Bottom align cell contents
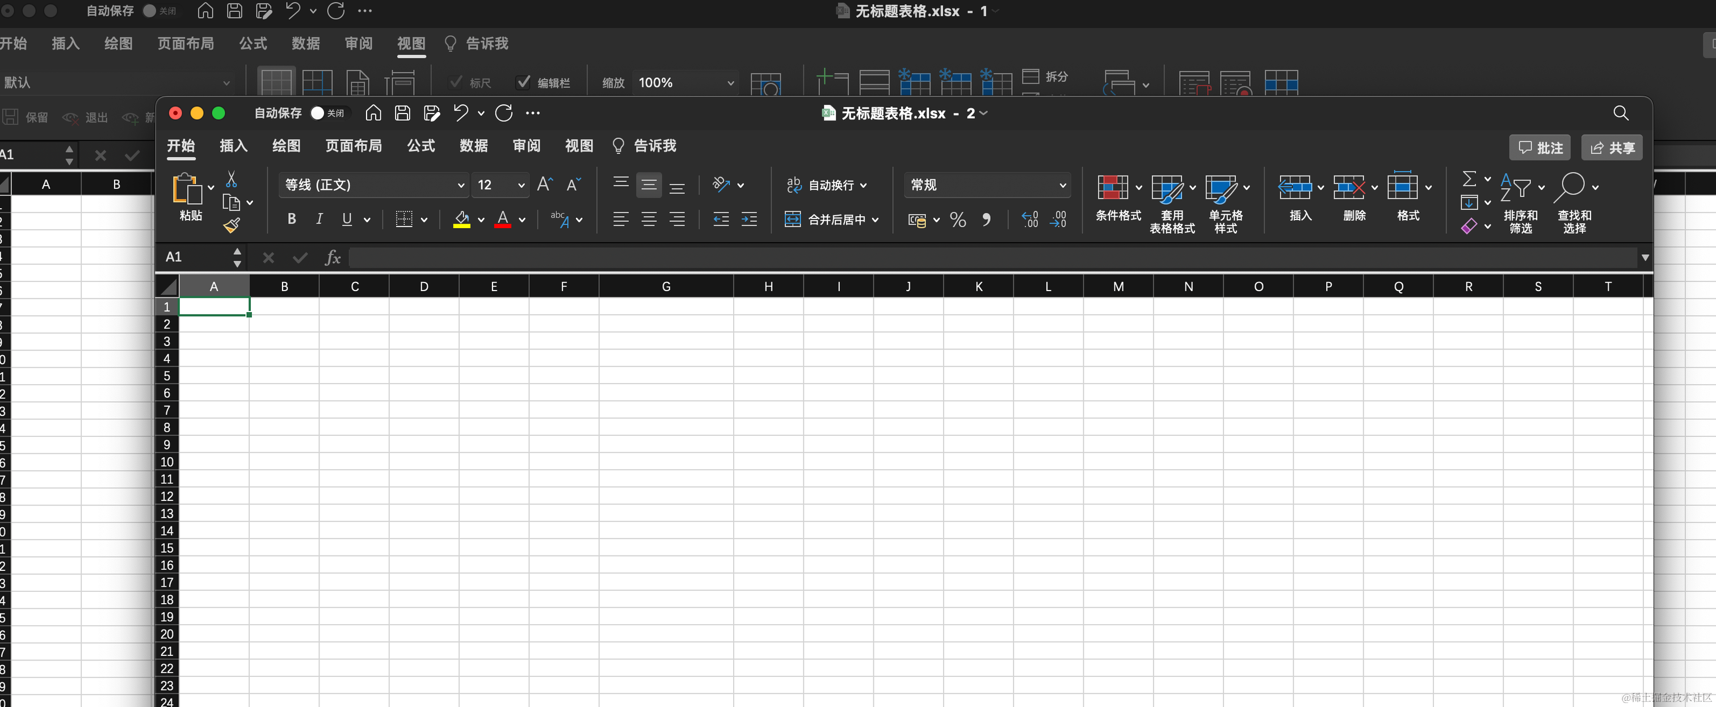Screen dimensions: 1716x707 coord(677,187)
